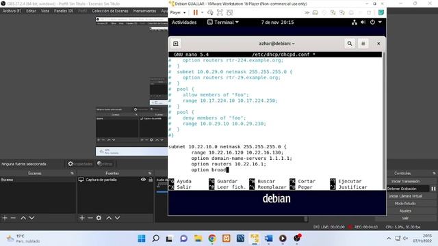
Task: Open Colección de Escenas menu in OBS
Action: pyautogui.click(x=110, y=11)
